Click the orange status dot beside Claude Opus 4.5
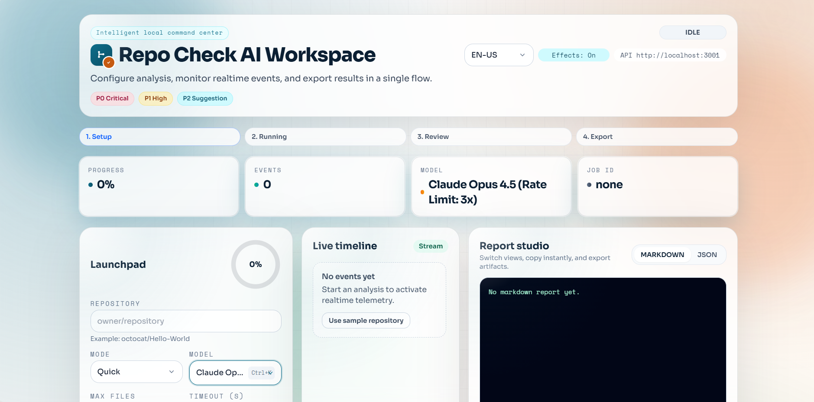The width and height of the screenshot is (814, 402). pyautogui.click(x=422, y=192)
